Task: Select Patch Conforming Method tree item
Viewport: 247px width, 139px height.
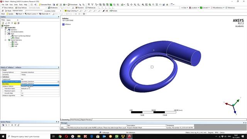Action: [22, 36]
